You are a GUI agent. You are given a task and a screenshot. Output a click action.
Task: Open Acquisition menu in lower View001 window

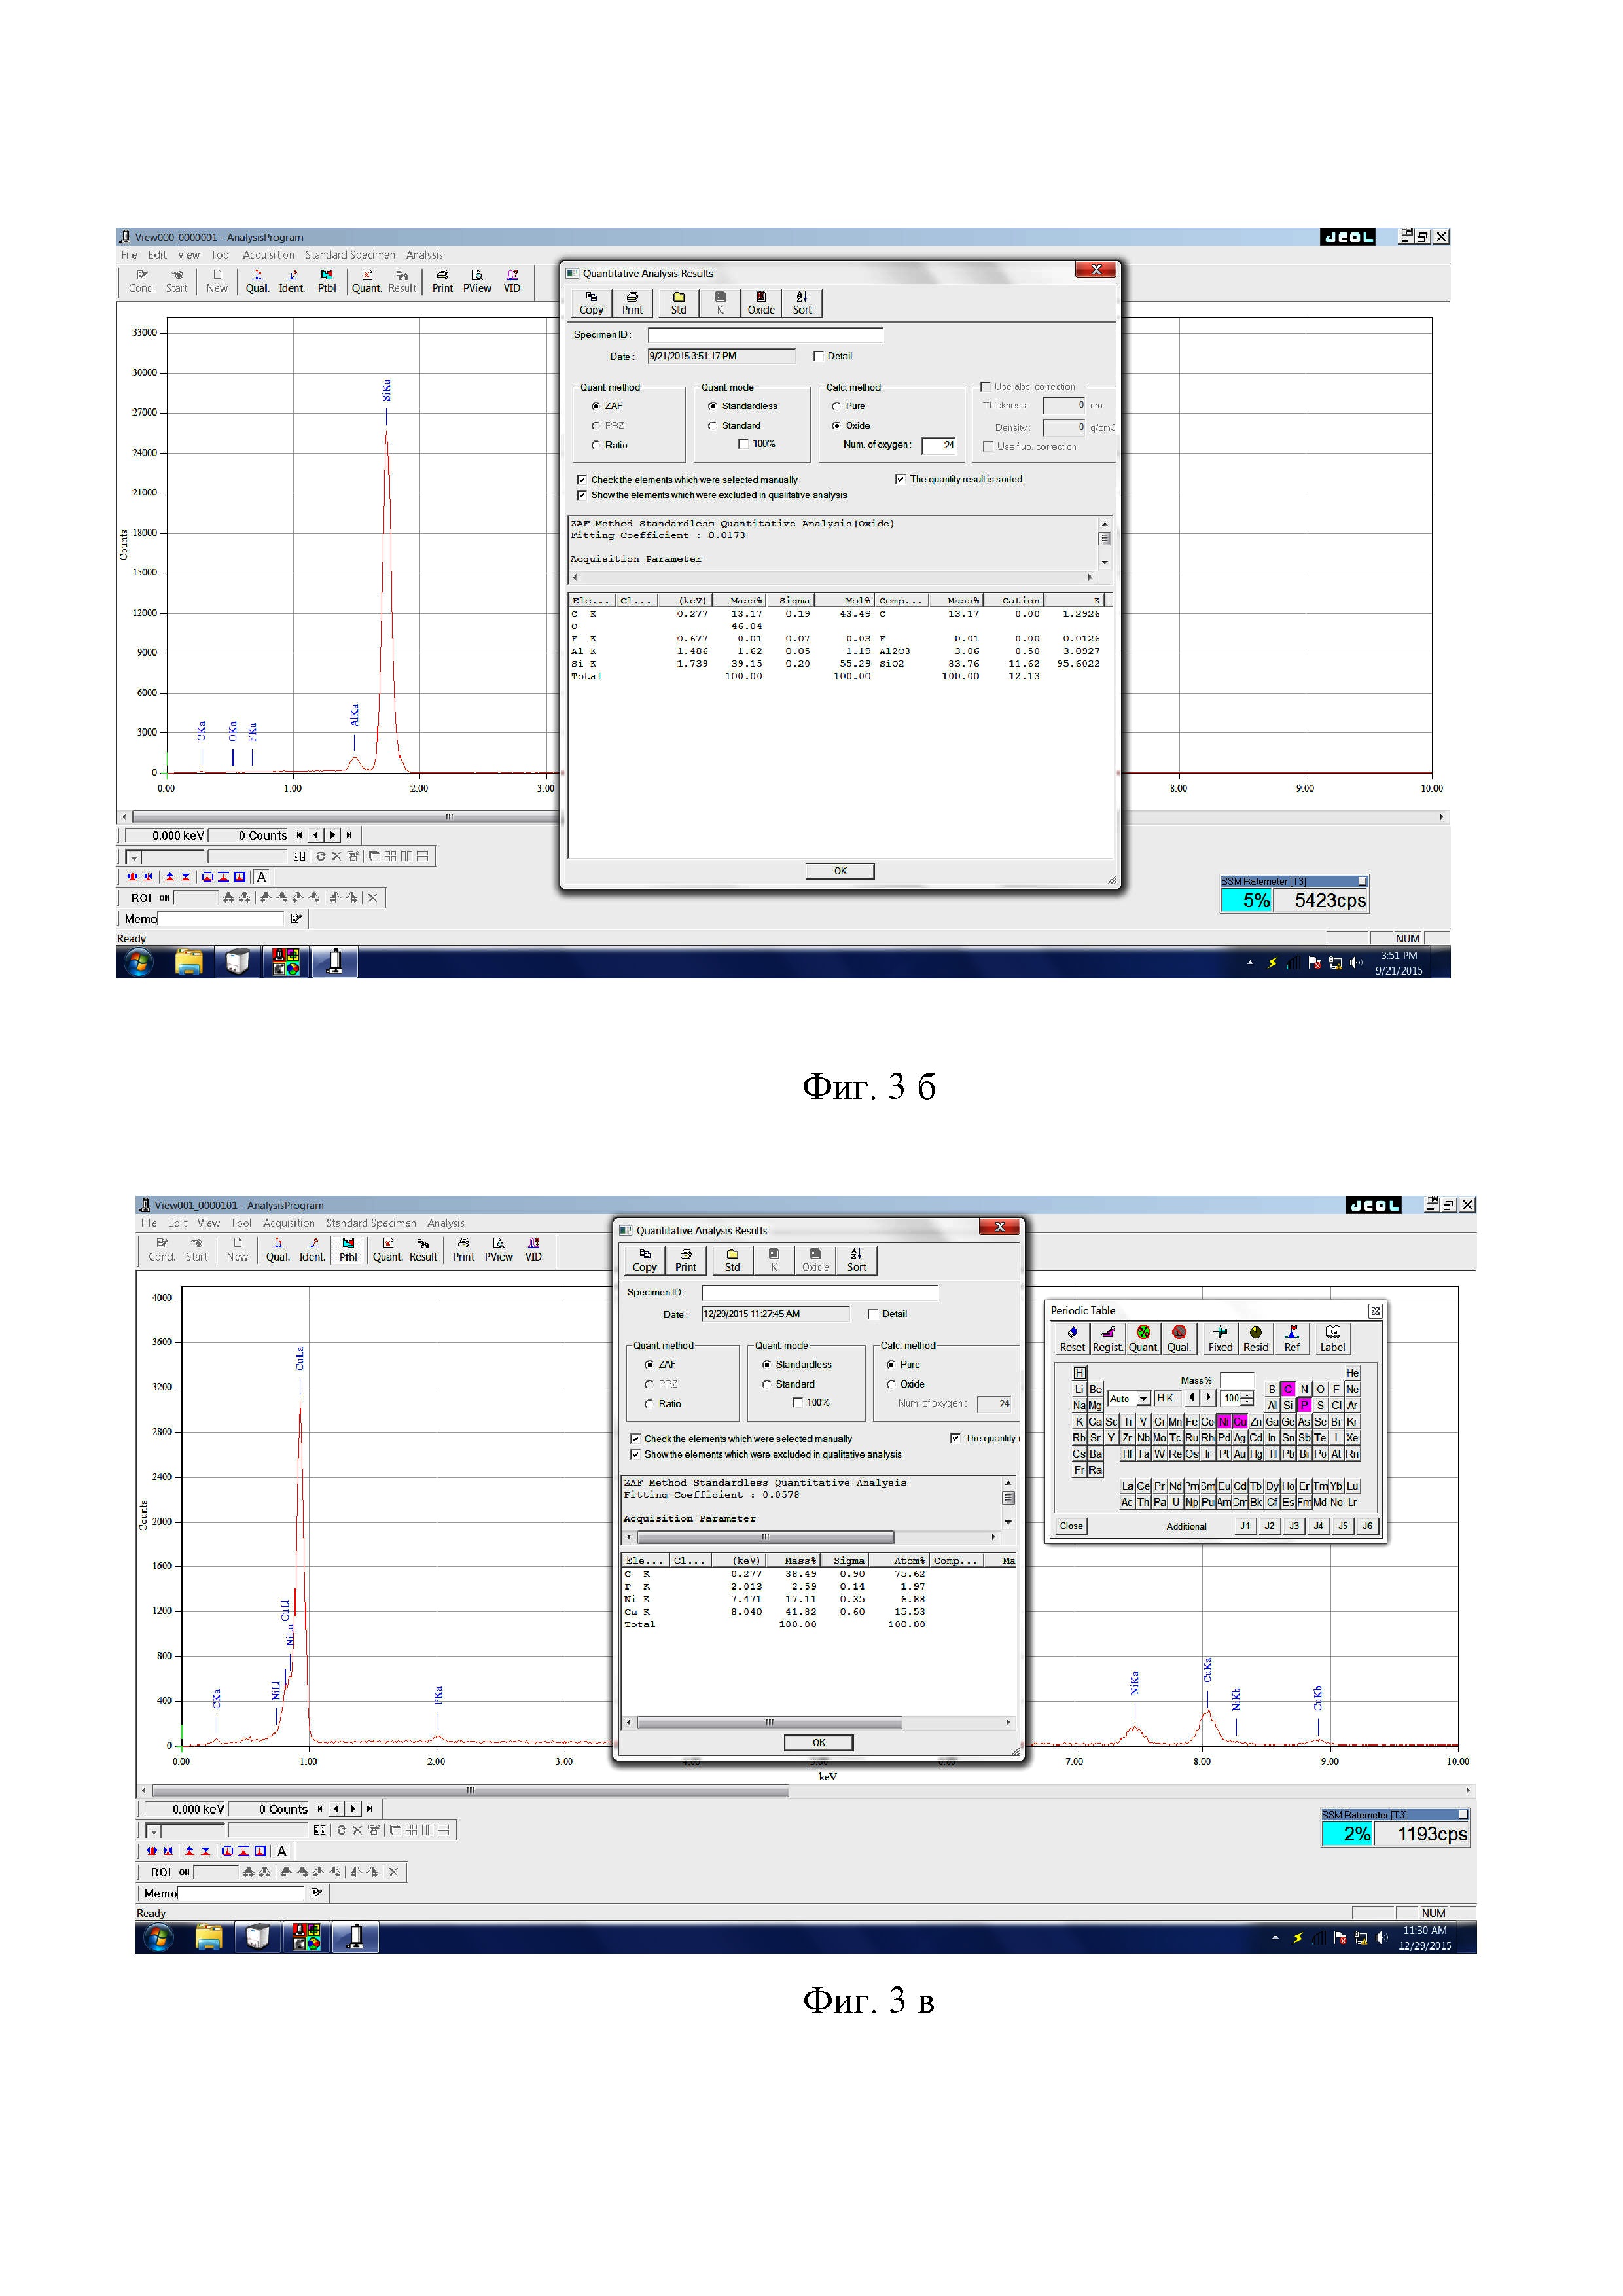pyautogui.click(x=288, y=1223)
